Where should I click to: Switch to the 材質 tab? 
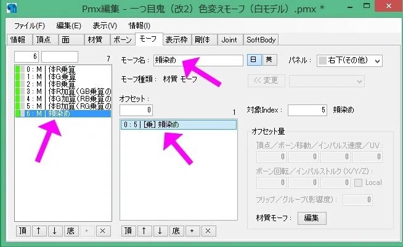click(97, 40)
